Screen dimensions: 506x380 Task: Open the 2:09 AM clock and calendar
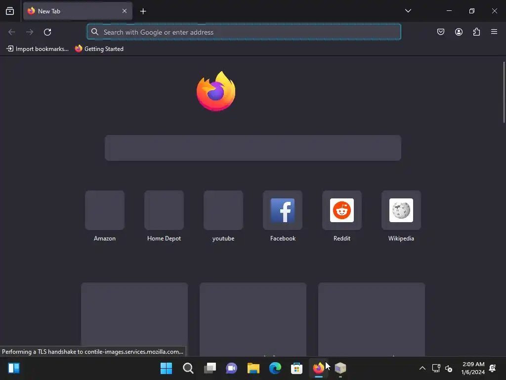coord(473,368)
